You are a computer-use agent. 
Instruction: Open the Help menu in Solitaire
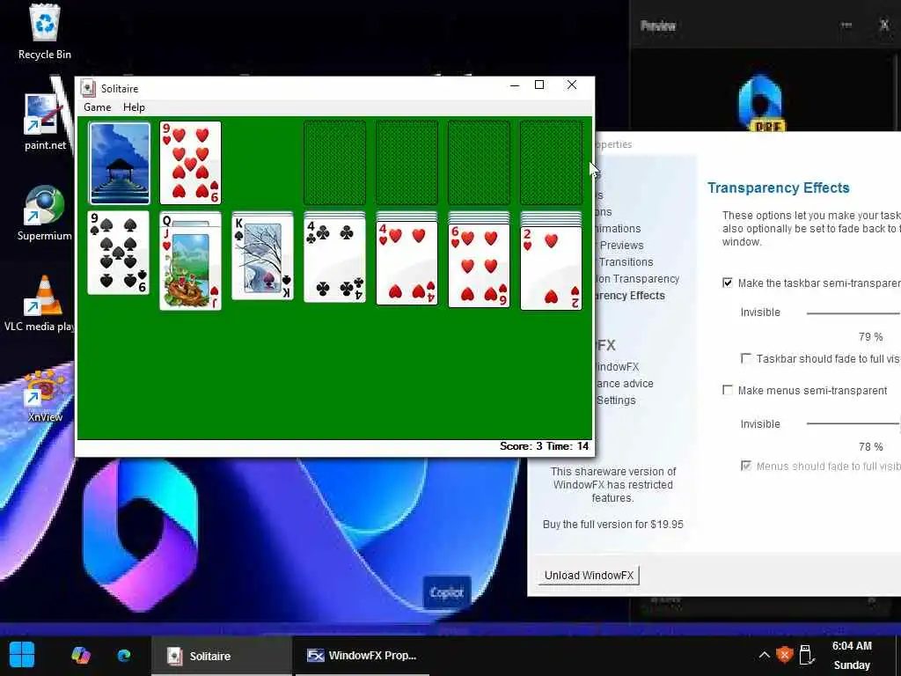(134, 107)
